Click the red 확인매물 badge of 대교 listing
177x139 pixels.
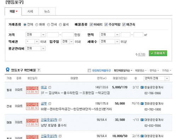(x=32, y=90)
